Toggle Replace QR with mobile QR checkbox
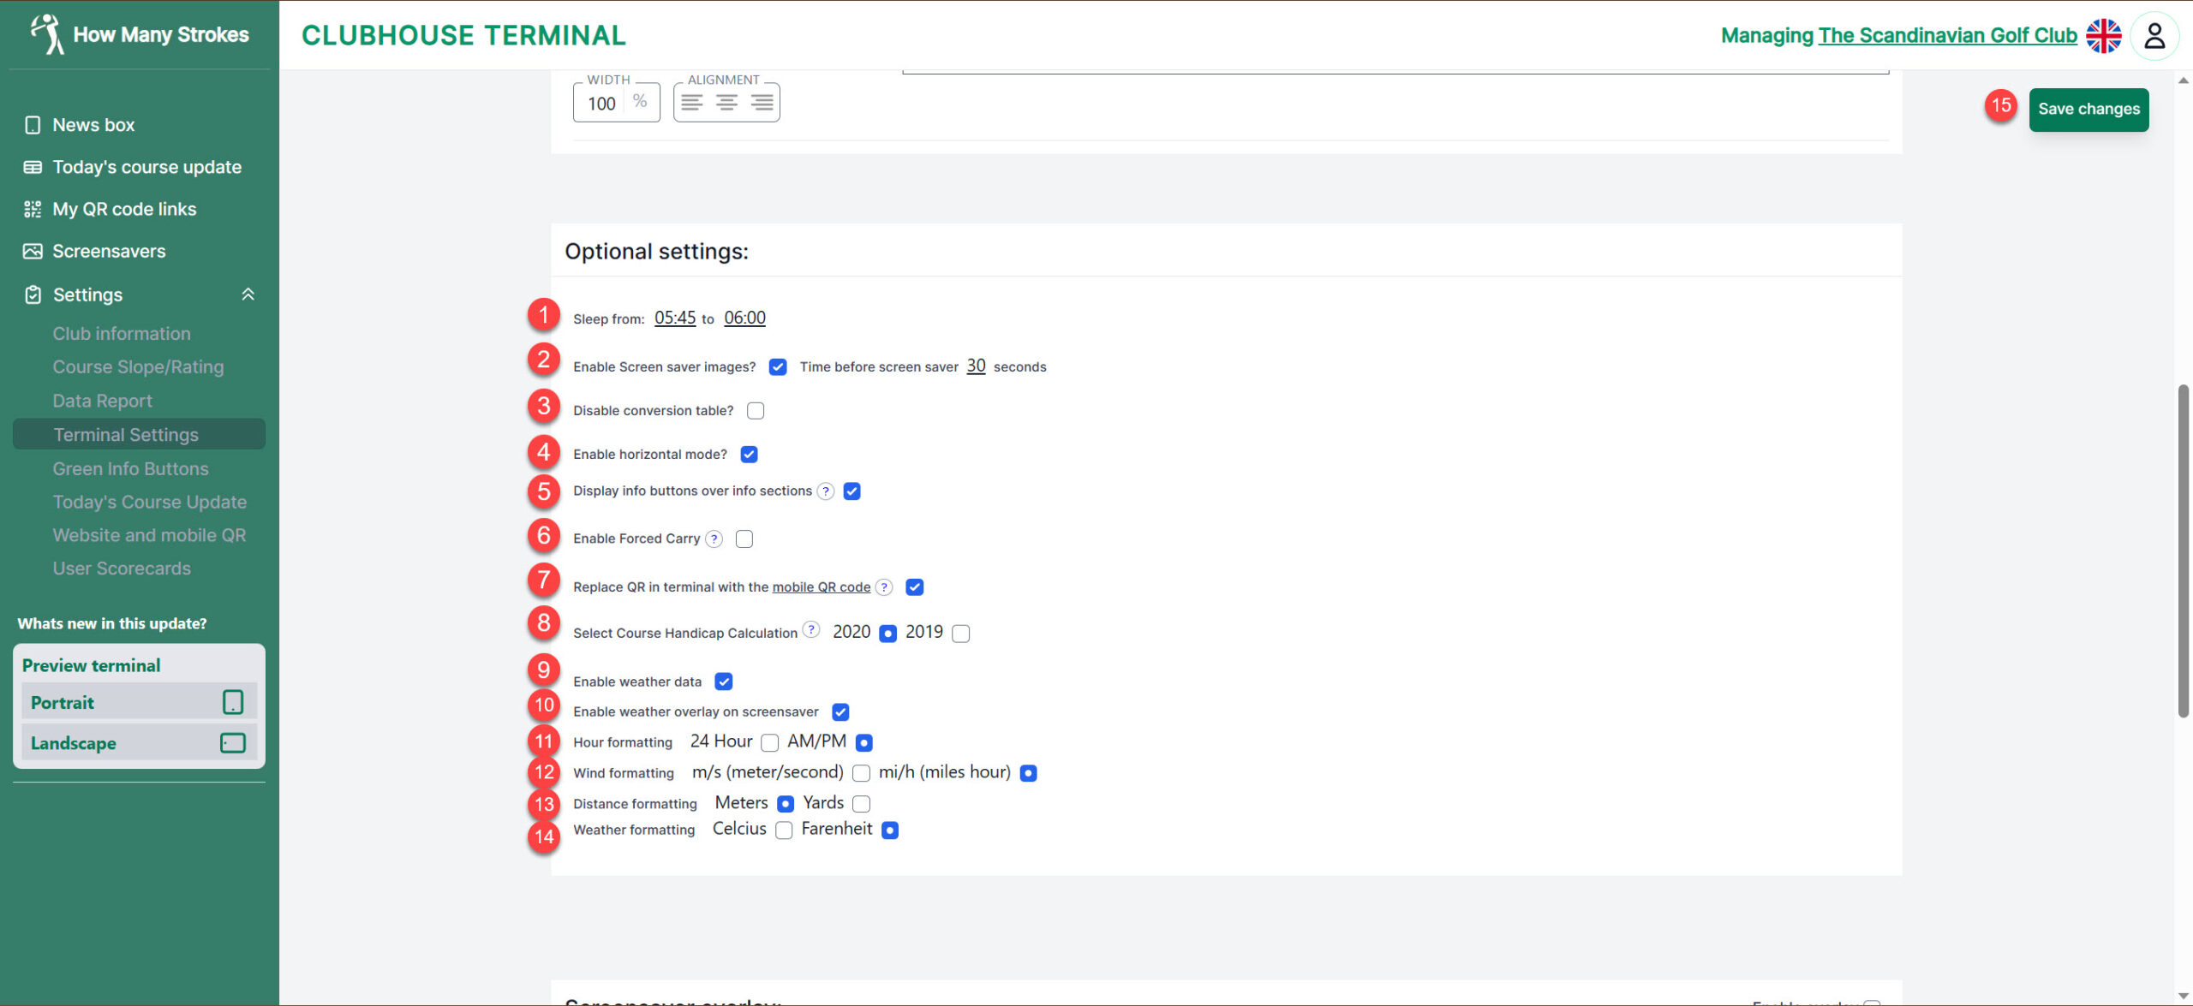2193x1006 pixels. tap(914, 587)
